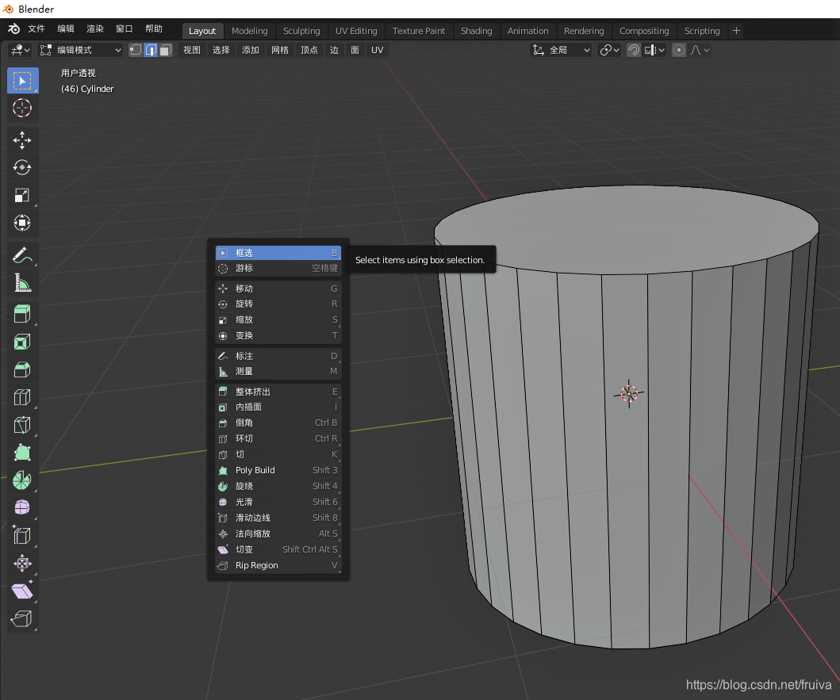
Task: Open the 网格 header menu
Action: [x=280, y=50]
